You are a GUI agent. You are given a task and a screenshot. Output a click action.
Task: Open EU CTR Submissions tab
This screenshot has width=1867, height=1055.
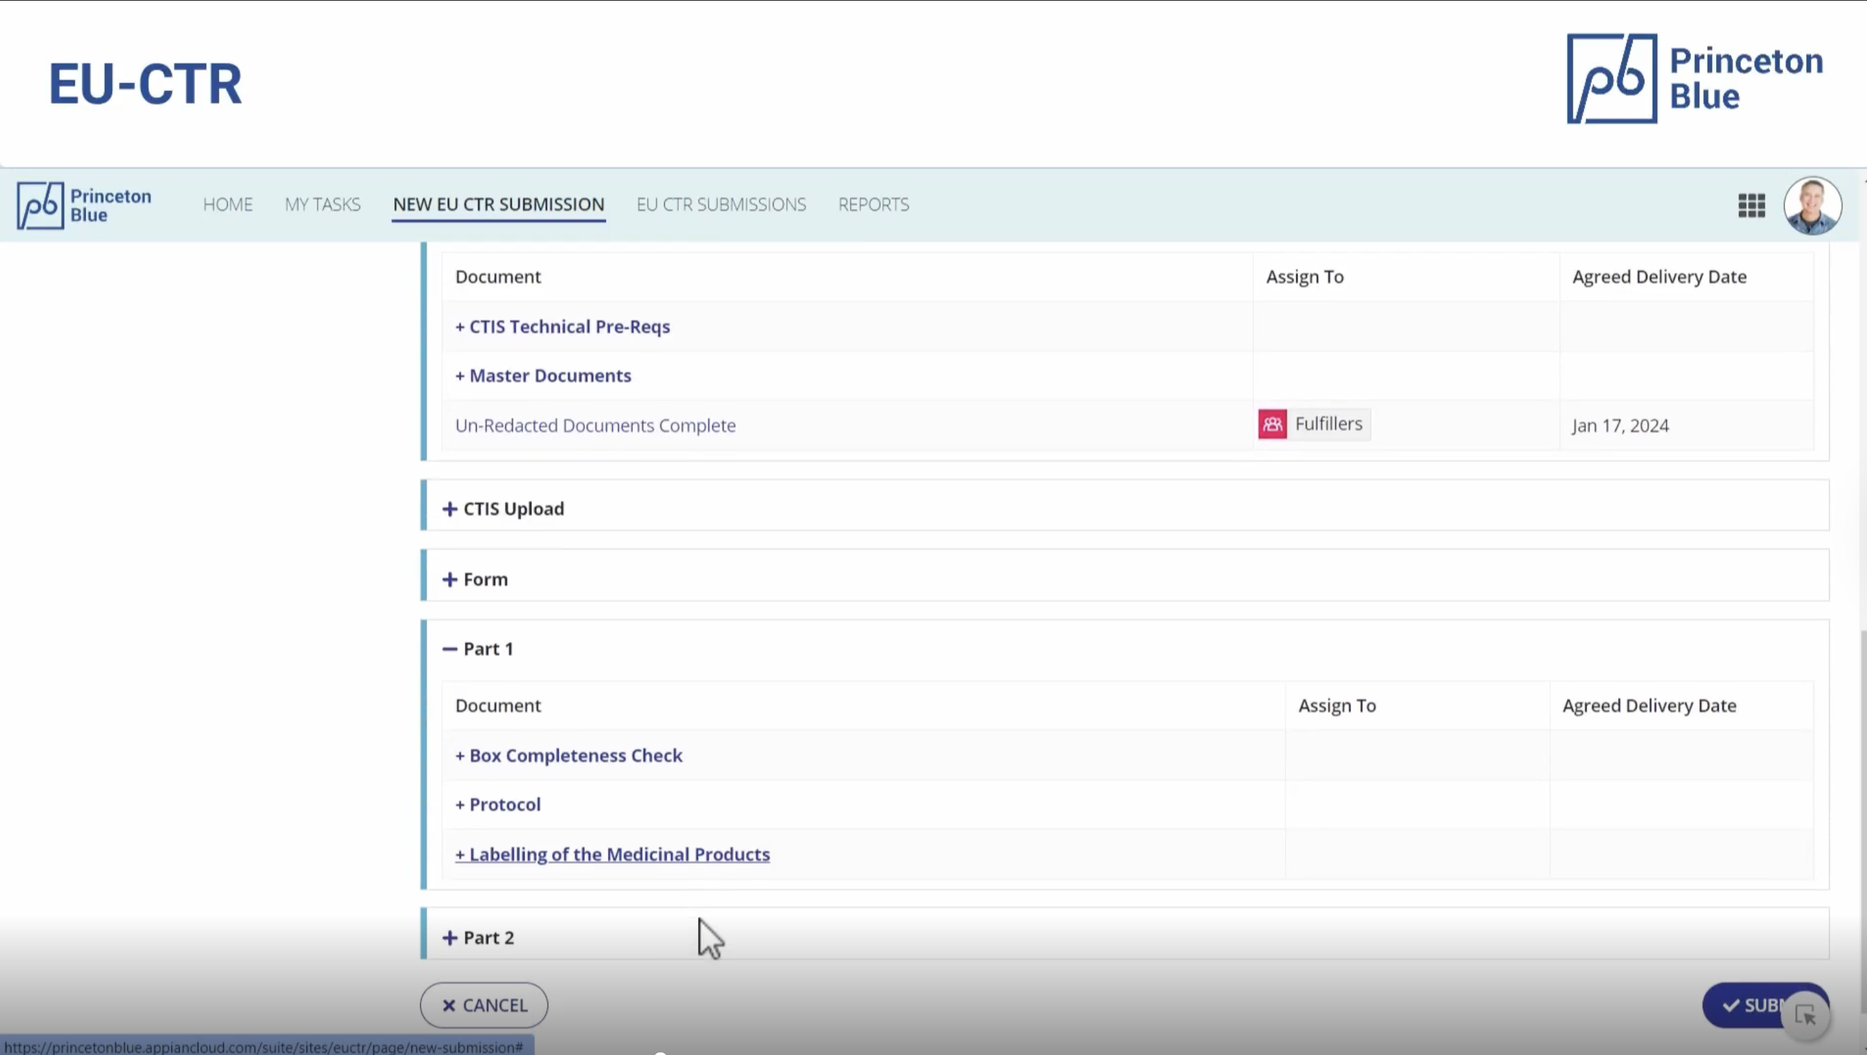(x=720, y=205)
